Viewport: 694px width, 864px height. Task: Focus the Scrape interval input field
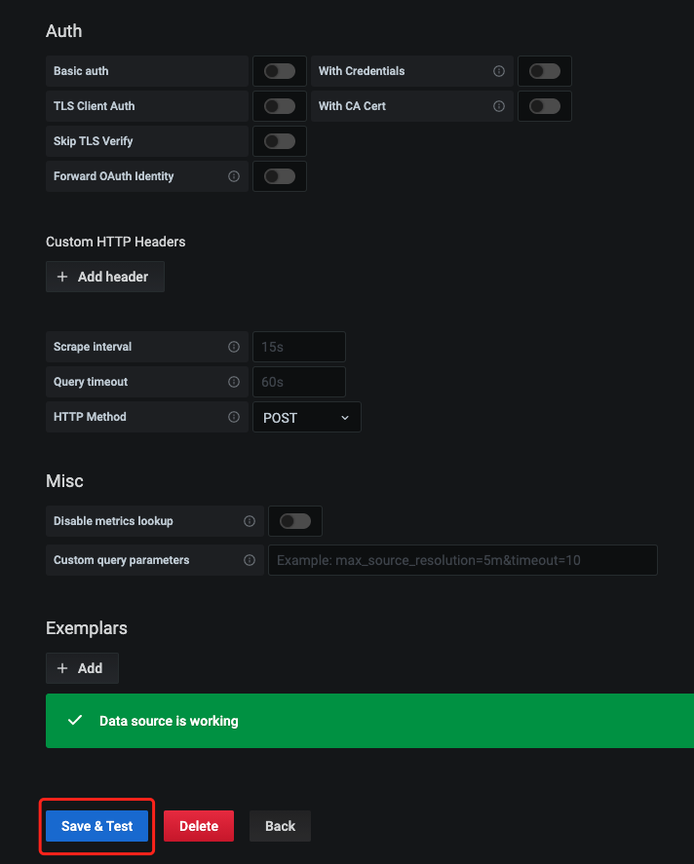click(299, 347)
